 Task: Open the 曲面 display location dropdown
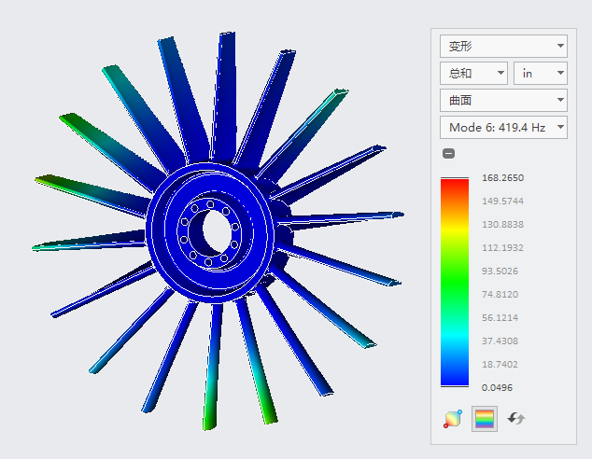click(502, 100)
